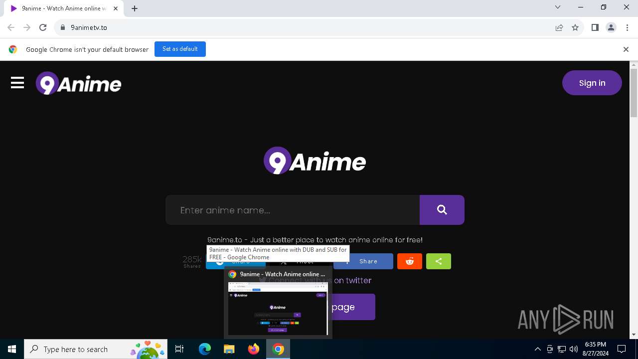Open the hamburger menu on 9anime page
The width and height of the screenshot is (638, 359).
(17, 83)
